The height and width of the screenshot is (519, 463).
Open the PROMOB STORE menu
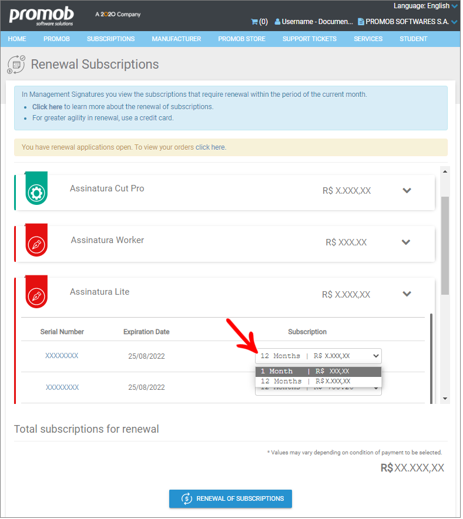tap(243, 39)
